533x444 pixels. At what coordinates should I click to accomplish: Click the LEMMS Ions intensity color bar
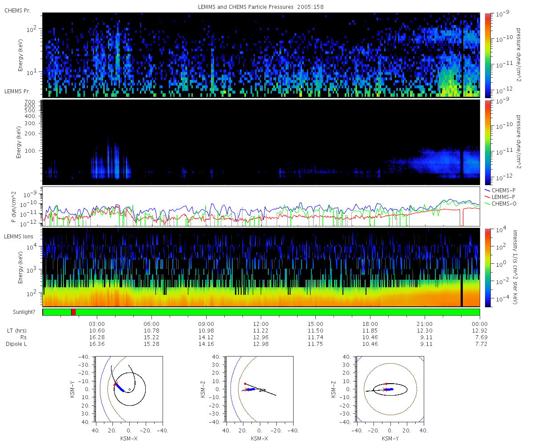coord(487,268)
